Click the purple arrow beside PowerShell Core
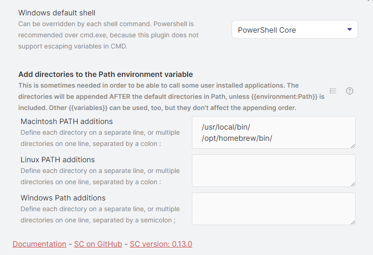This screenshot has height=255, width=373. click(350, 29)
